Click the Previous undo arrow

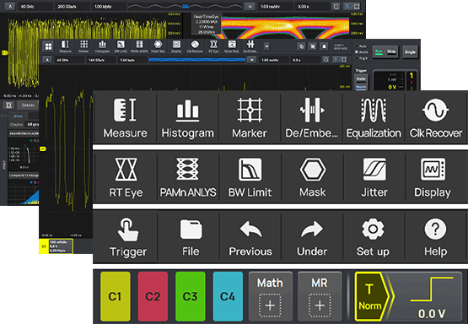pyautogui.click(x=250, y=236)
